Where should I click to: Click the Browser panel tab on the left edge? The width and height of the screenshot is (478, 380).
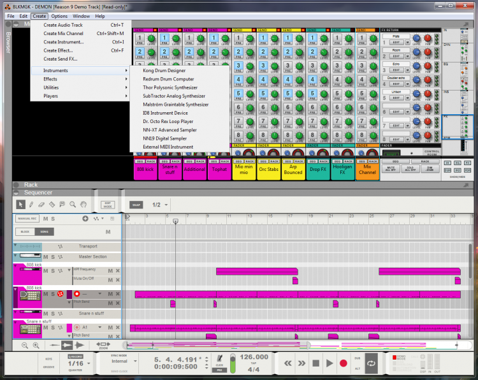[8, 42]
